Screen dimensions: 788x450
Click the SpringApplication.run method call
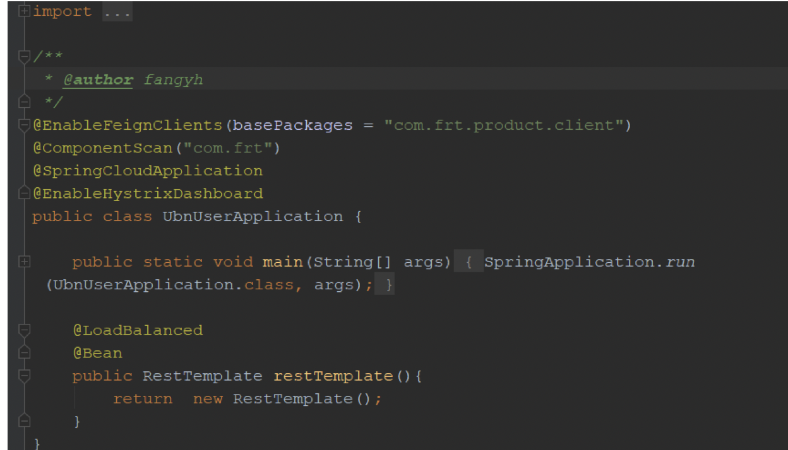tap(587, 261)
